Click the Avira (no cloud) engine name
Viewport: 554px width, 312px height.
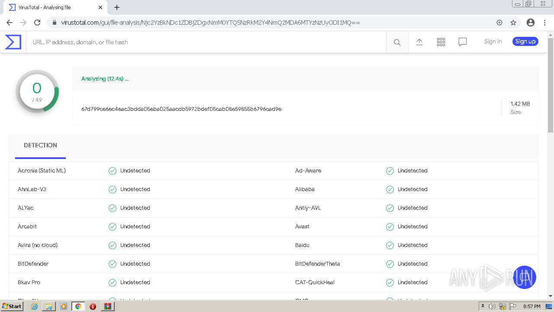pos(38,245)
